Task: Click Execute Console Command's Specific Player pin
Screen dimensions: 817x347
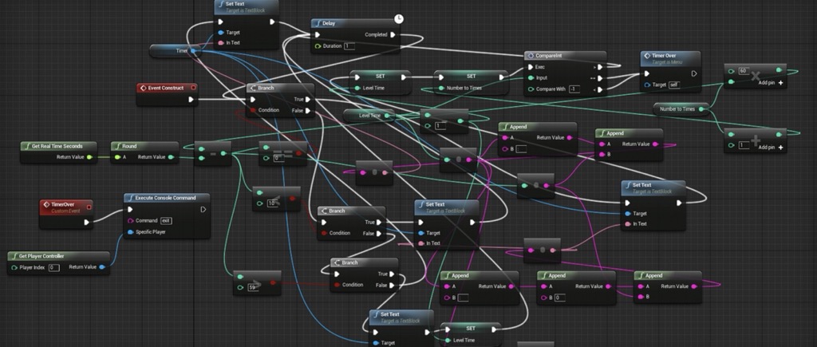Action: [130, 232]
